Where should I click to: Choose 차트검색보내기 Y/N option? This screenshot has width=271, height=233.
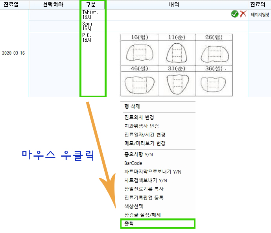click(x=146, y=180)
